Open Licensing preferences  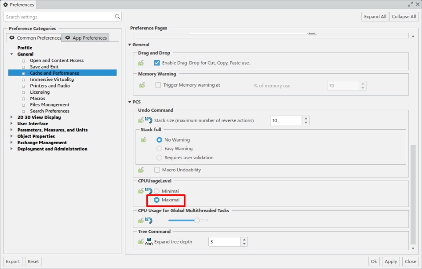point(40,92)
